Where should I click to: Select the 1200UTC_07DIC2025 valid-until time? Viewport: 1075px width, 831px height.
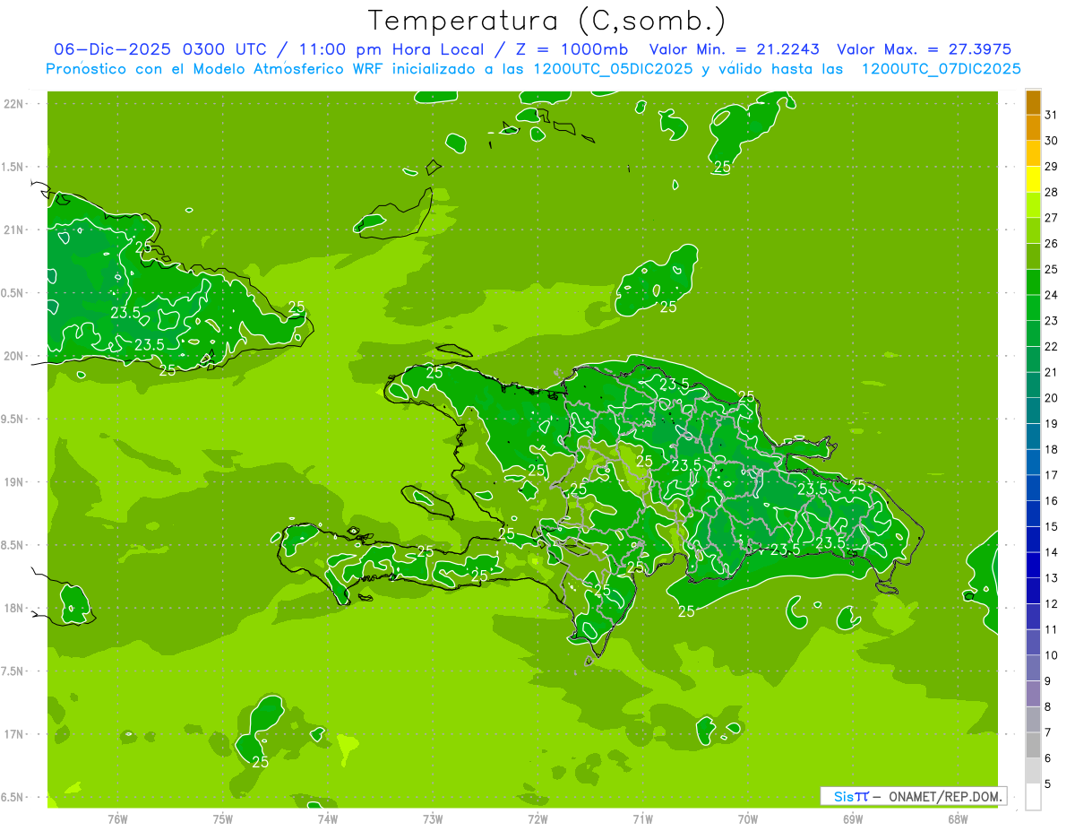[x=941, y=69]
